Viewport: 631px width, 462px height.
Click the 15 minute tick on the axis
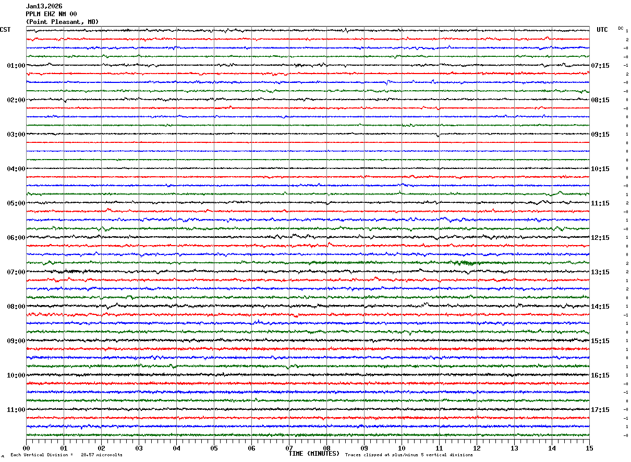click(589, 448)
